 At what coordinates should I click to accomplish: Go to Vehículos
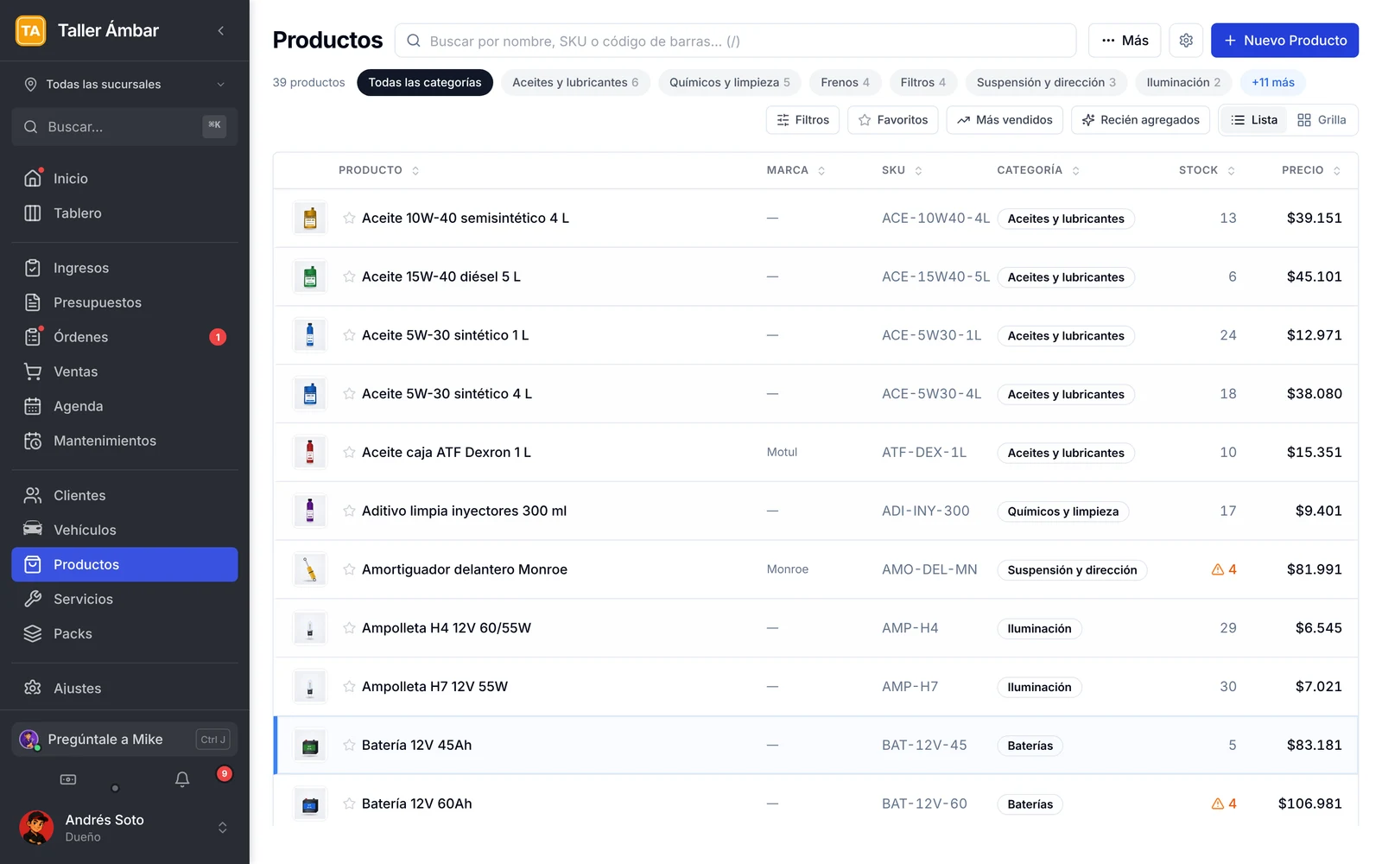124,530
